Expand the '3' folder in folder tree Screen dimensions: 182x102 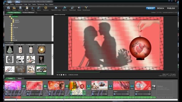[x=10, y=29]
